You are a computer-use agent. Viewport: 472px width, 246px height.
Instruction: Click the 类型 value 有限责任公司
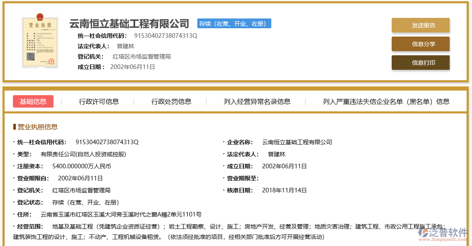coord(83,154)
